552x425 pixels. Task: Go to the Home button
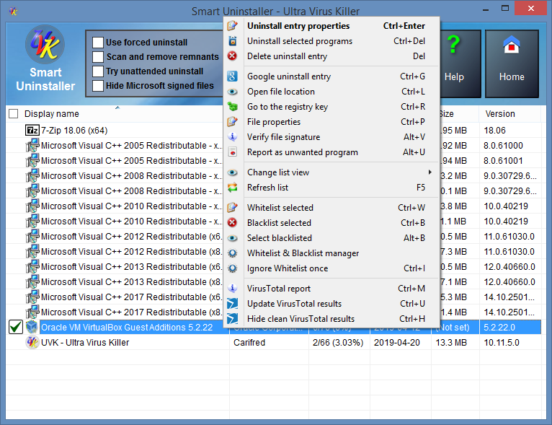point(512,63)
